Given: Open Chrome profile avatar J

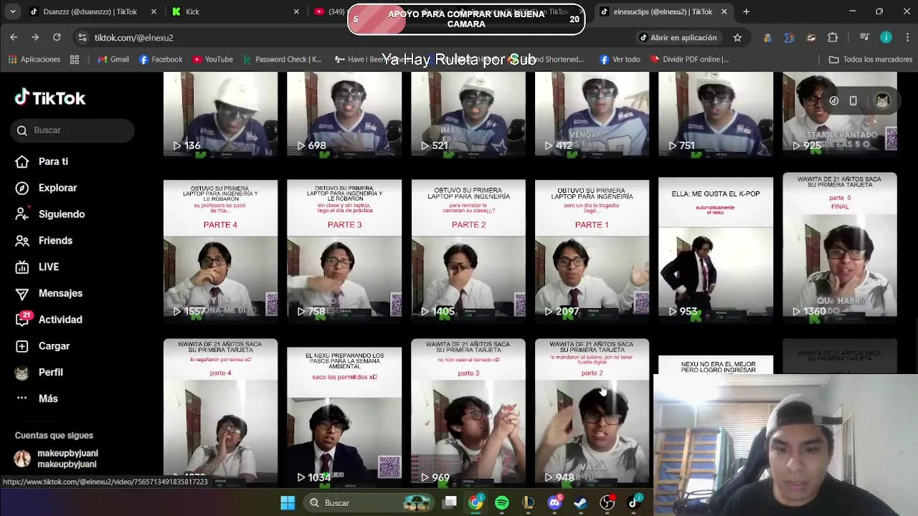Looking at the screenshot, I should (886, 37).
